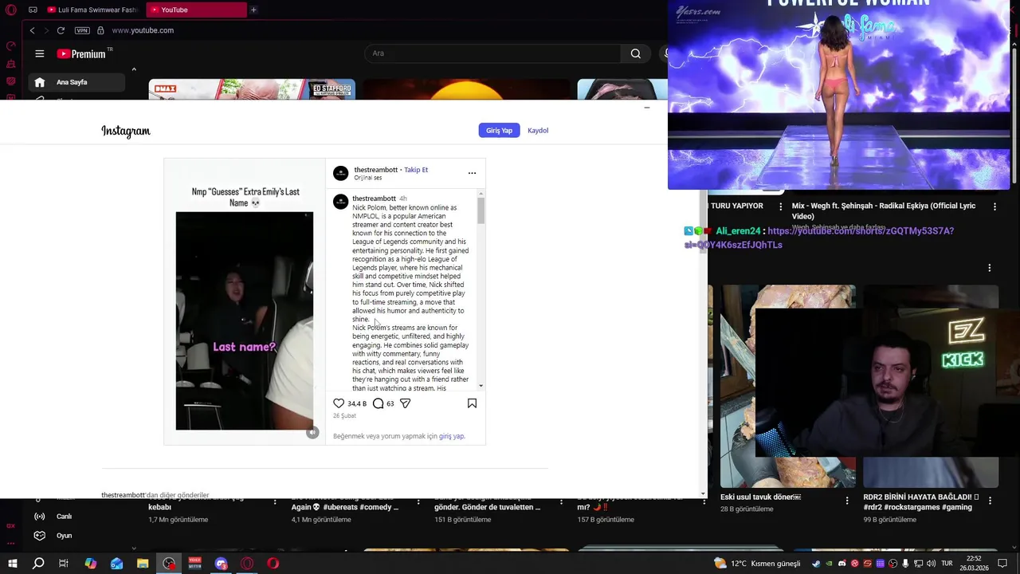The width and height of the screenshot is (1020, 574).
Task: Click the address bar URL www.youtube.com
Action: point(143,30)
